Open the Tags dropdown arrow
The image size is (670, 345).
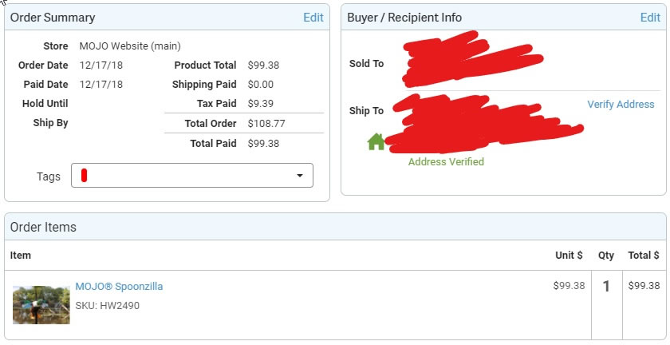[x=300, y=176]
